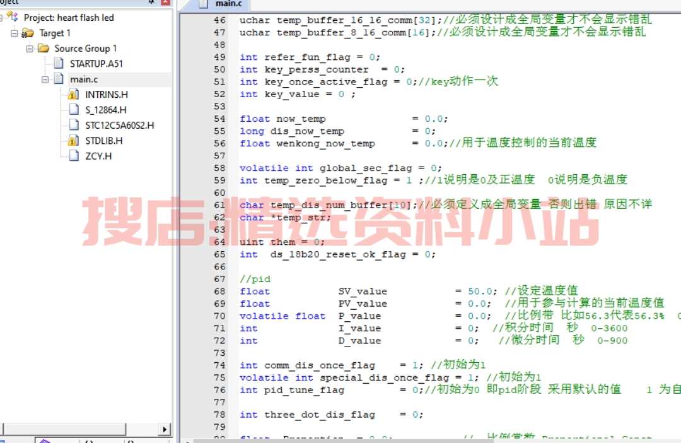Click line number 46 in the gutter

tap(220, 20)
